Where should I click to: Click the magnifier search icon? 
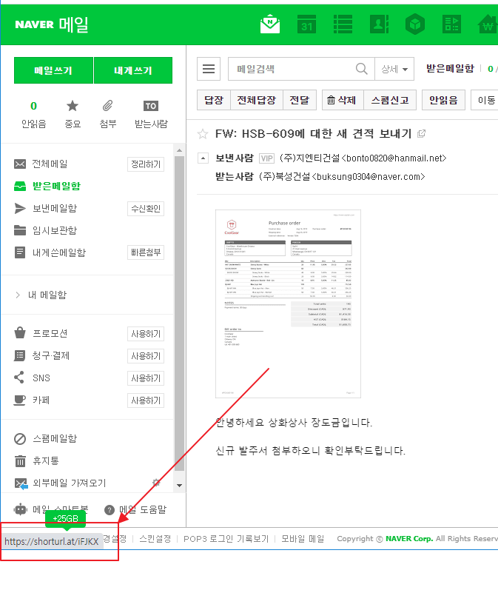tap(362, 70)
